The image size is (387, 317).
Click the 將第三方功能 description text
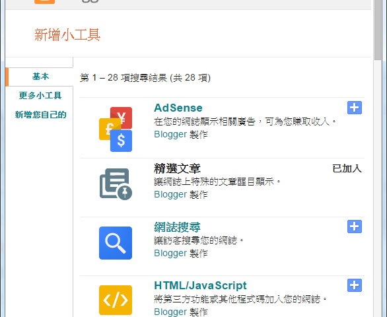coord(240,299)
